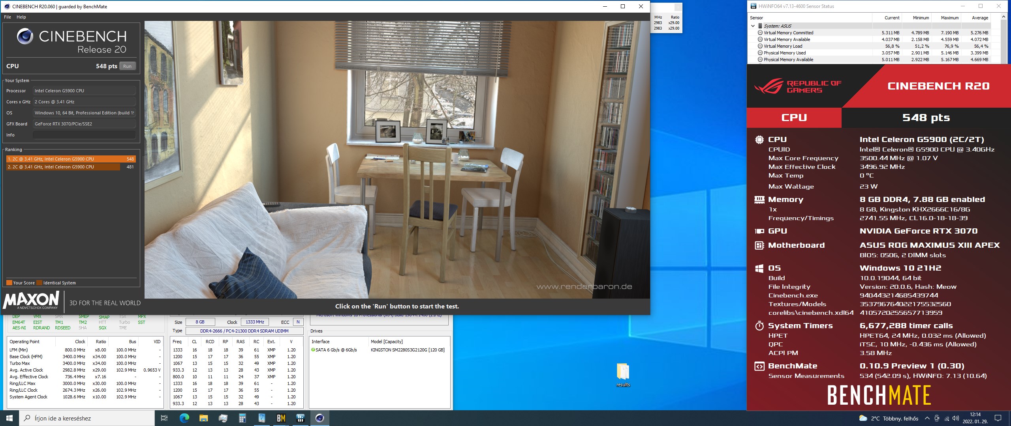Click Virtual Memory Load clock icon

pos(760,46)
